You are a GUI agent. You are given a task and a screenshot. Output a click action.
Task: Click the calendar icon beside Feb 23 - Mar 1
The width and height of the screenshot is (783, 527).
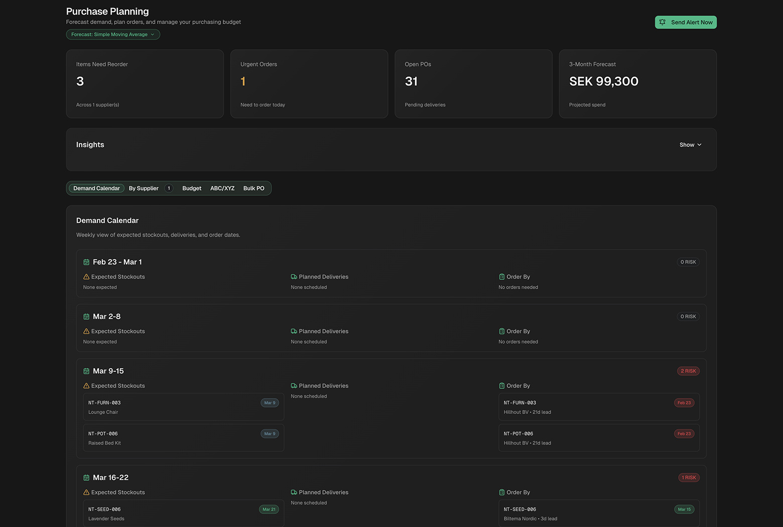(86, 261)
